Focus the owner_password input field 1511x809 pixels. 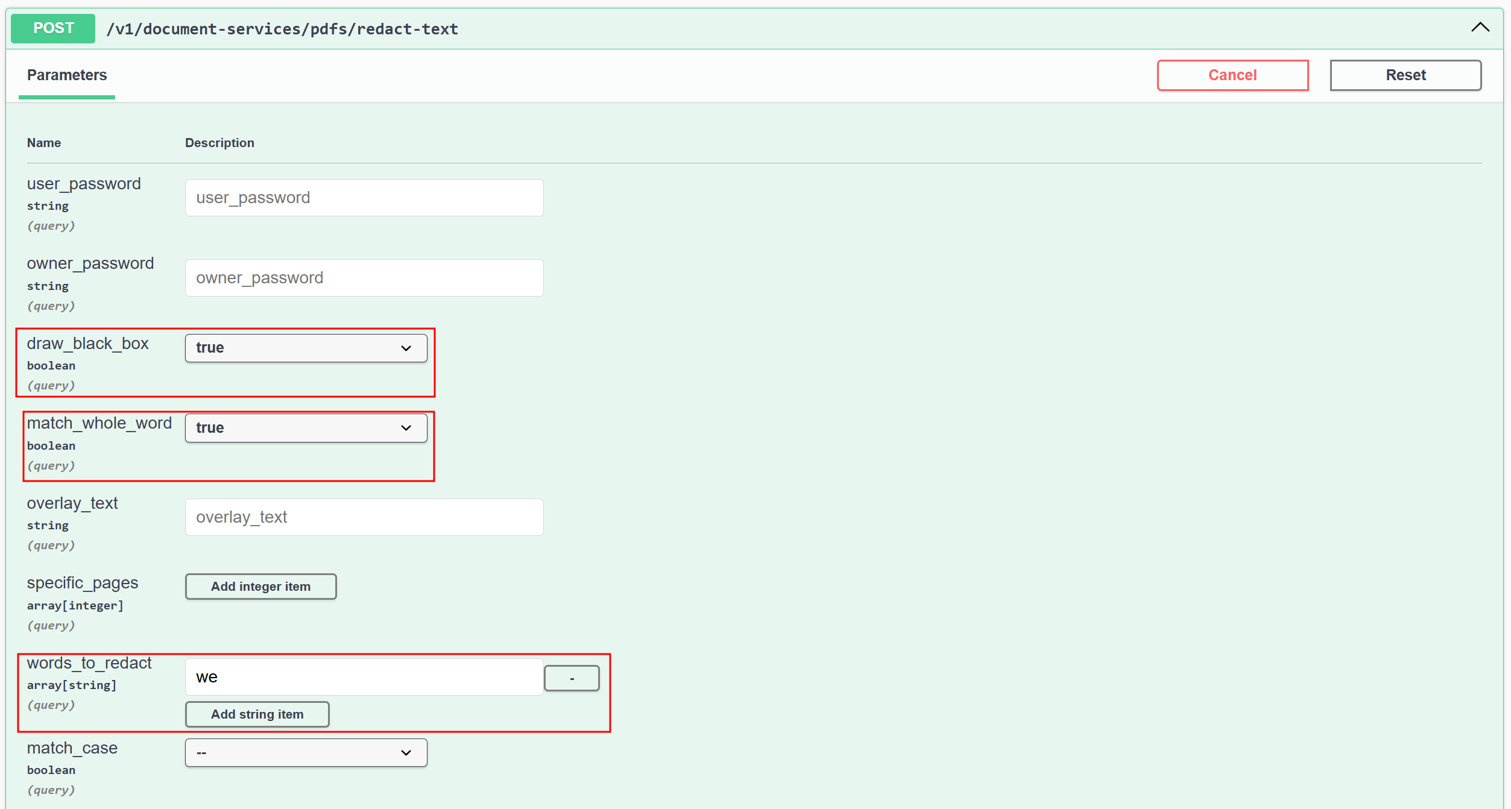[x=364, y=278]
